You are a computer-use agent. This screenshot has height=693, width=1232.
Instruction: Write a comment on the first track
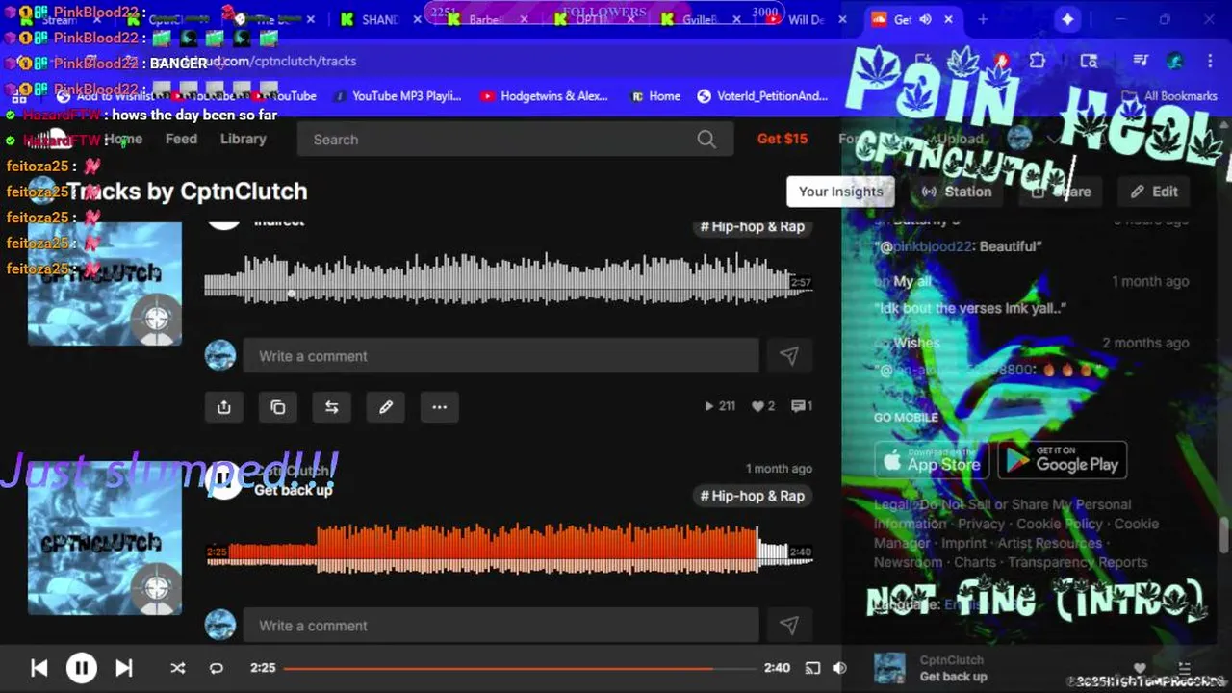(x=500, y=356)
